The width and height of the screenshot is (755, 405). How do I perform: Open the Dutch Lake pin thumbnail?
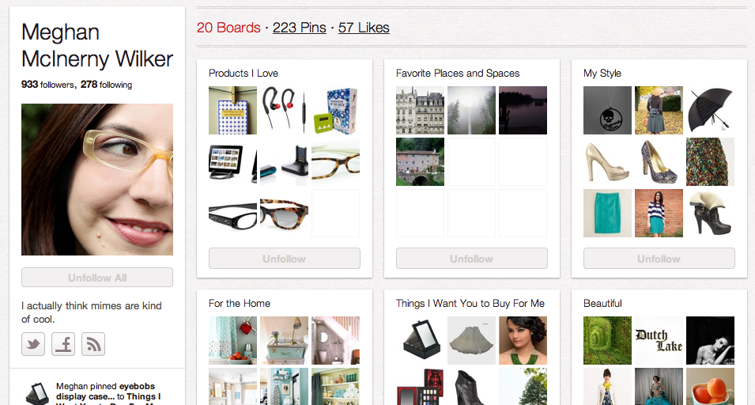[659, 340]
